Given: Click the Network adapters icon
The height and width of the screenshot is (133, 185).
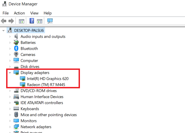Looking at the screenshot, I should pos(16,127).
